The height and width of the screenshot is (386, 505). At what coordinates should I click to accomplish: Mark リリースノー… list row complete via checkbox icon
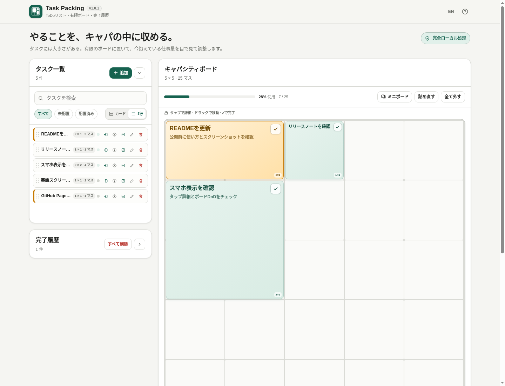pos(123,150)
